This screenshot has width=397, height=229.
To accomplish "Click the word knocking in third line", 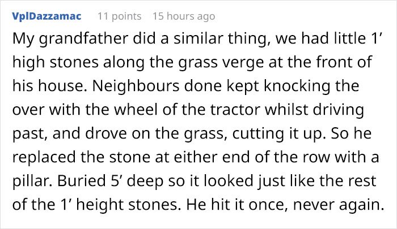I will pos(297,86).
